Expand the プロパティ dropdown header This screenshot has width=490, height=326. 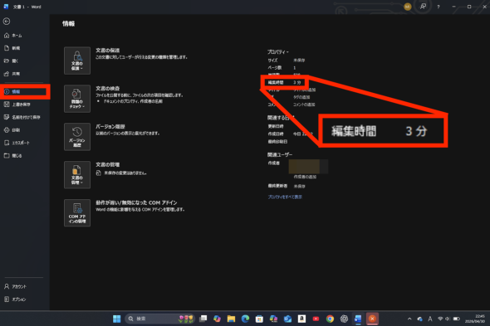tap(278, 51)
